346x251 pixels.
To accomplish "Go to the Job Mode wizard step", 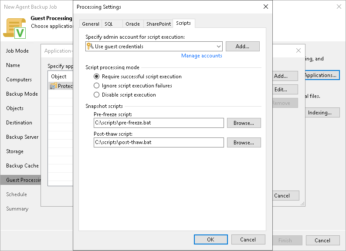I will click(x=17, y=51).
